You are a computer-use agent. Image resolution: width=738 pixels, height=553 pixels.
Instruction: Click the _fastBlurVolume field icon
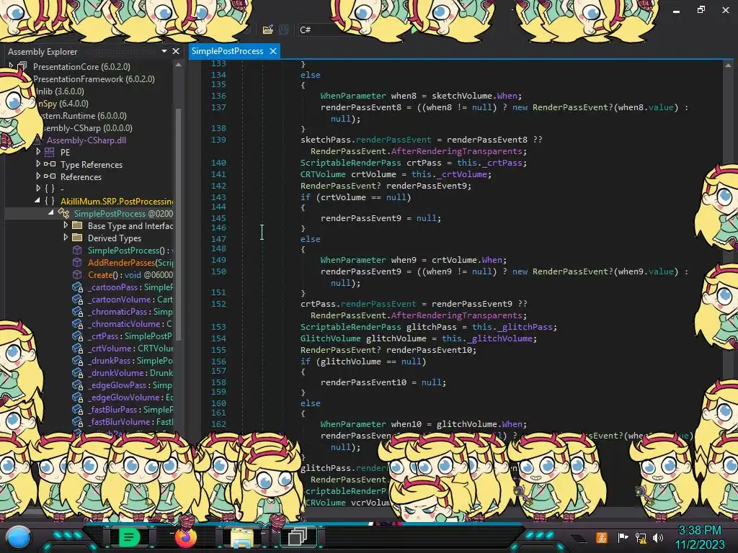(78, 421)
